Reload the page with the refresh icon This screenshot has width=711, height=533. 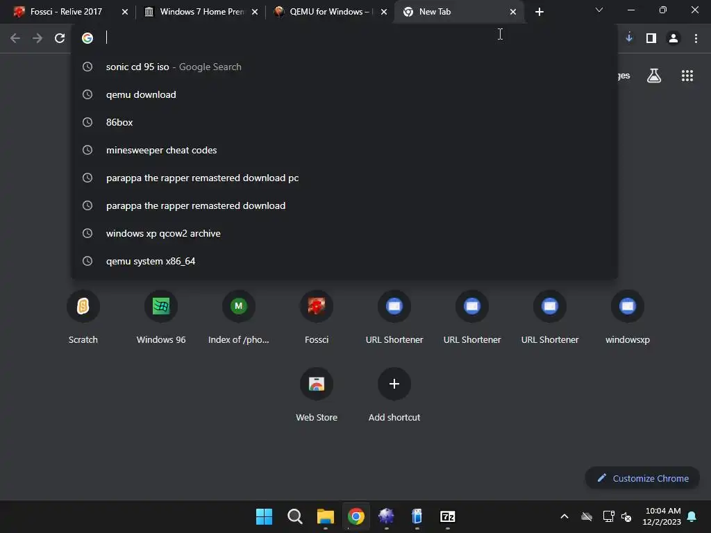[x=60, y=38]
